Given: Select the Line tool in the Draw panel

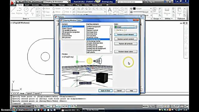Looking at the screenshot, I should coord(13,11).
